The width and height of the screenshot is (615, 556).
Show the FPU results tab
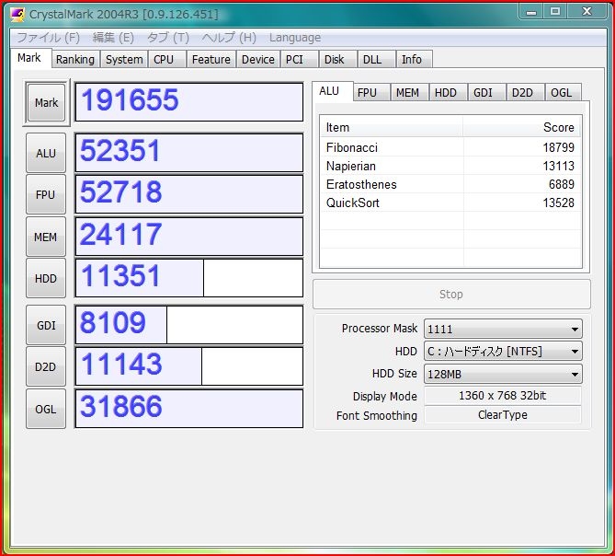pos(371,93)
